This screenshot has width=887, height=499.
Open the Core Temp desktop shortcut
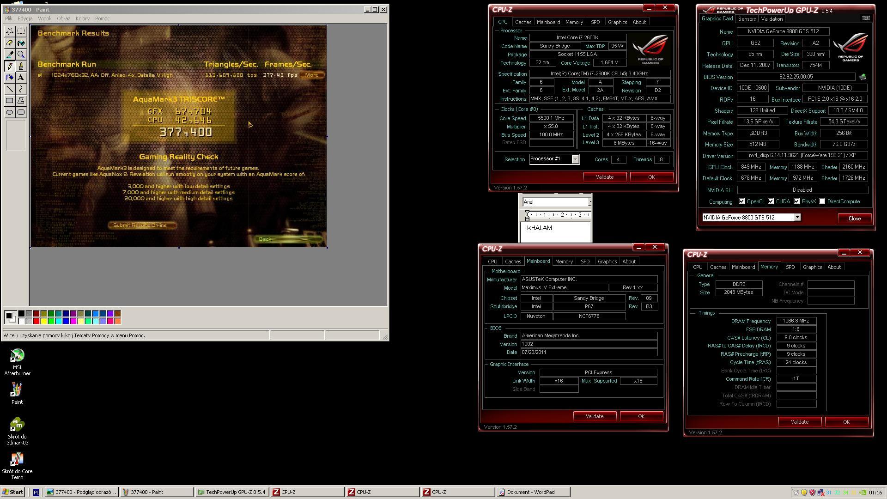click(17, 466)
